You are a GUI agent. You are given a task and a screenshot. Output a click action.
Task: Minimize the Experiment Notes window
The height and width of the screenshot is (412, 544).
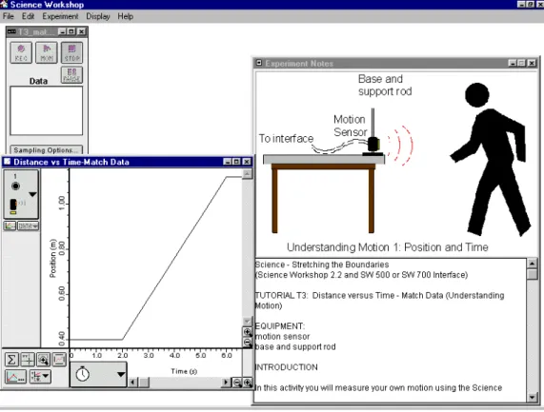click(x=513, y=63)
